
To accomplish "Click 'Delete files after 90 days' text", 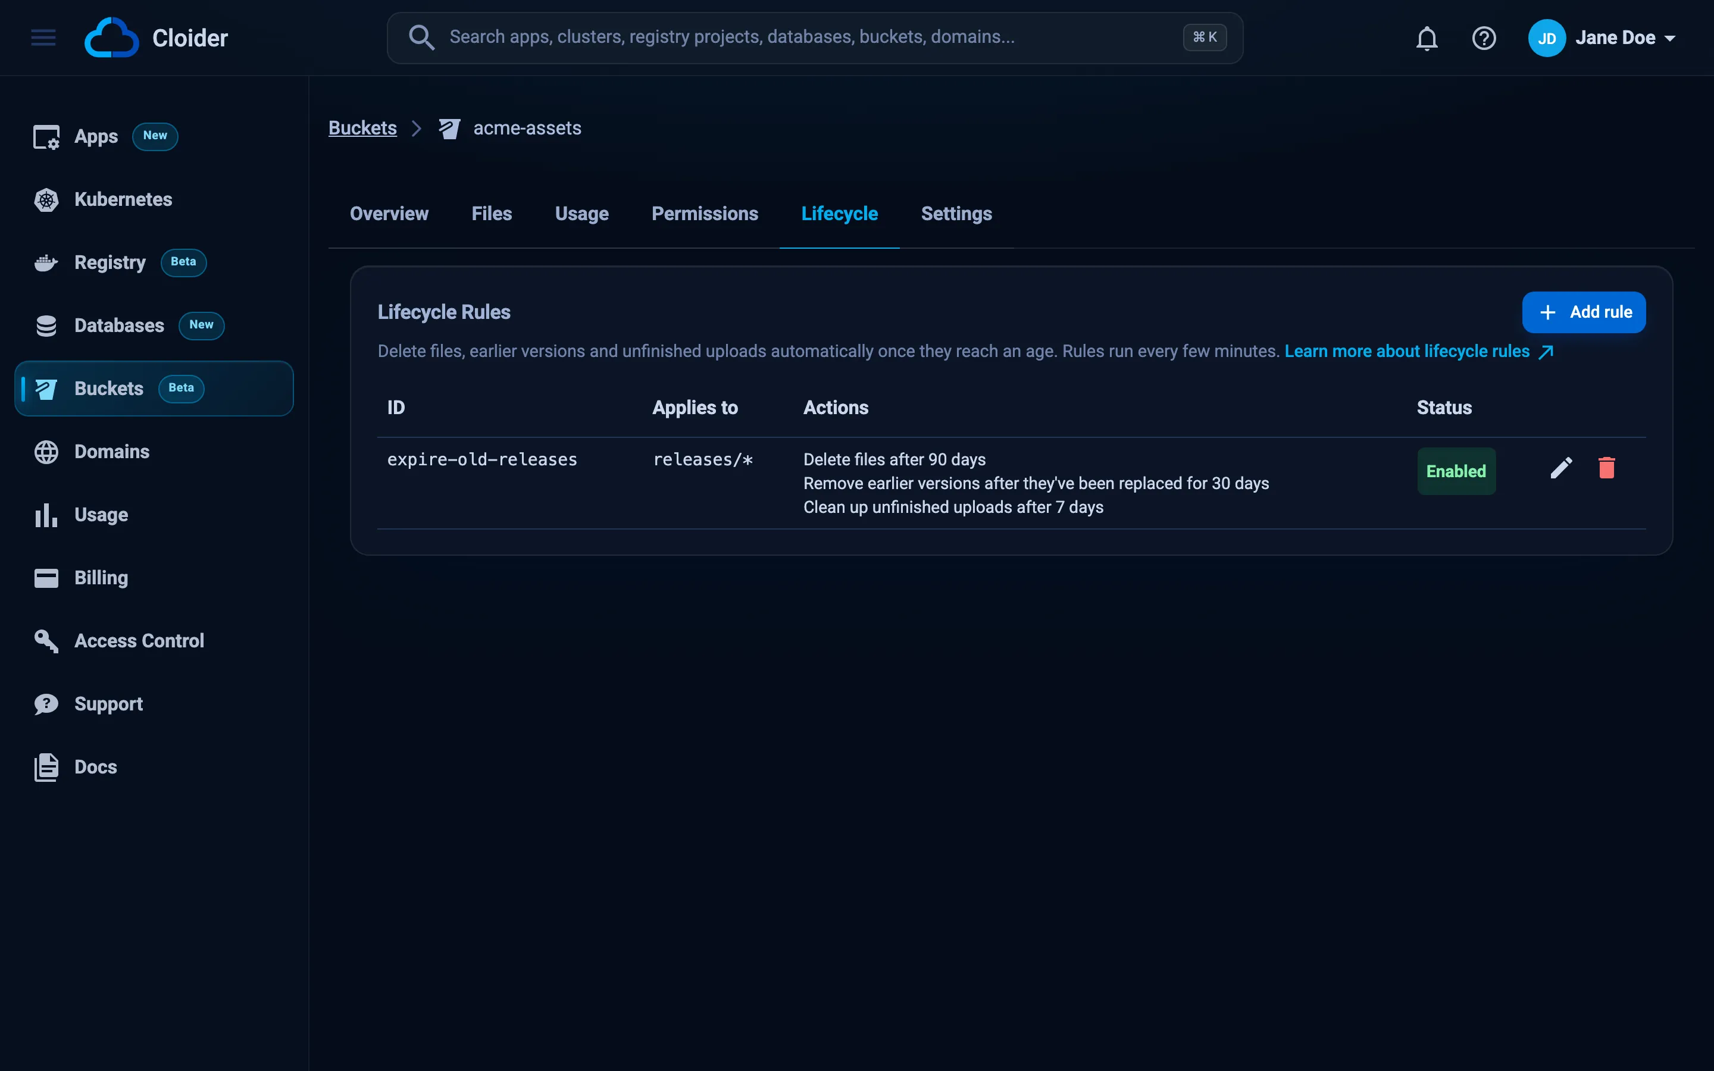I will tap(894, 460).
